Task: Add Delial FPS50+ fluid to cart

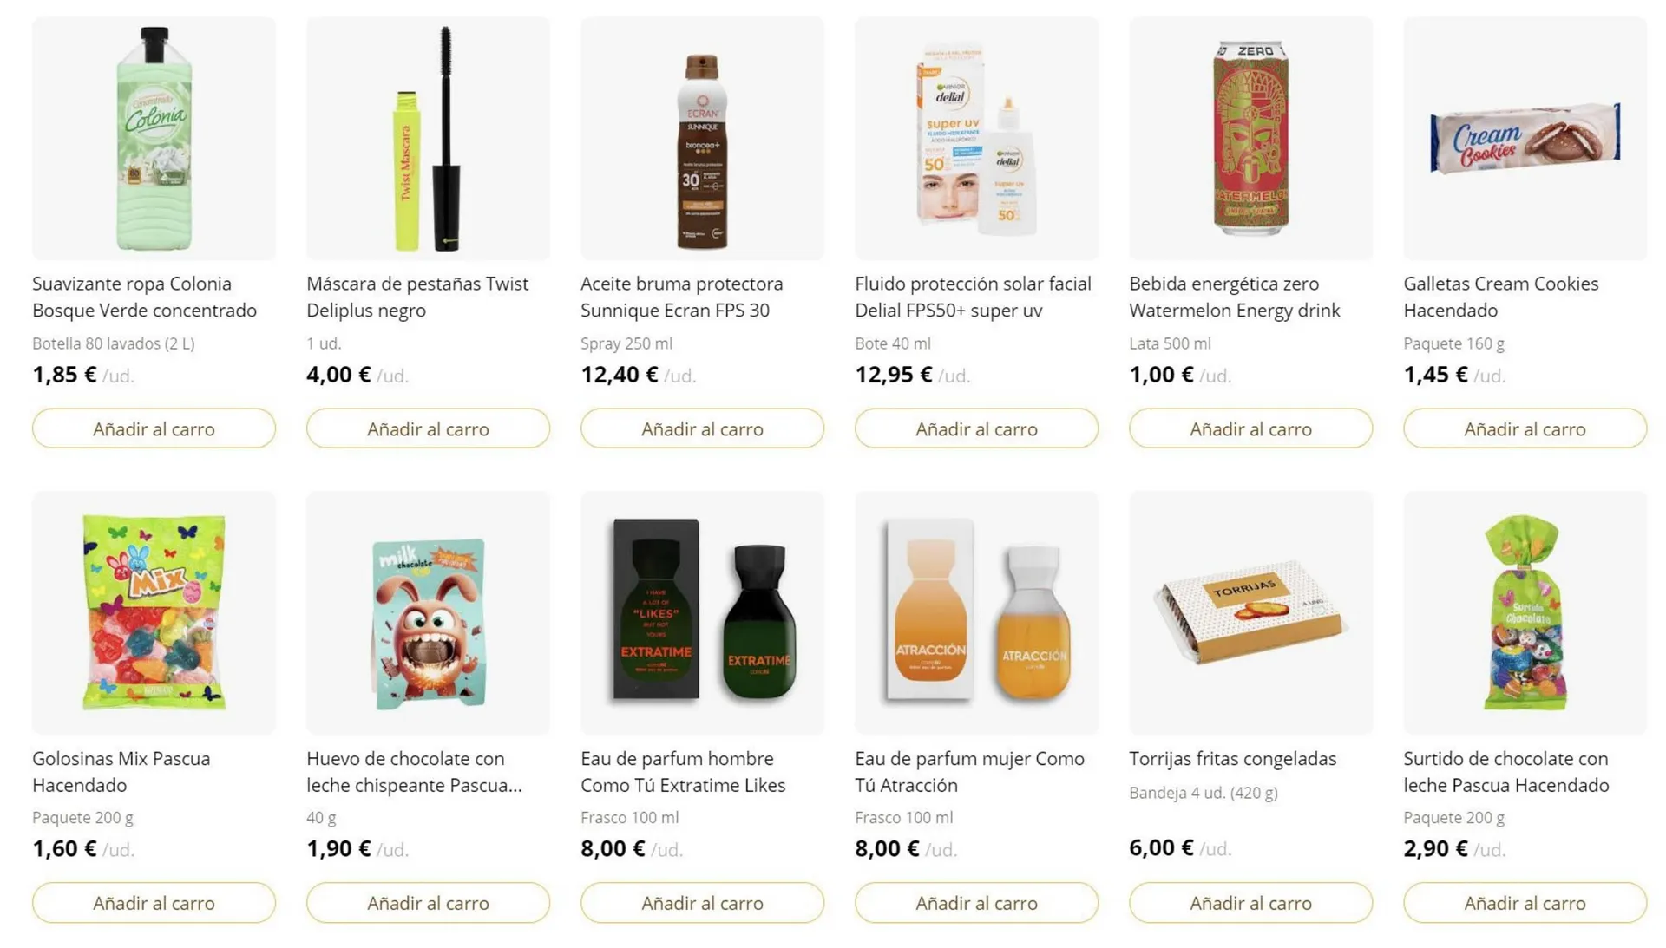Action: point(976,428)
